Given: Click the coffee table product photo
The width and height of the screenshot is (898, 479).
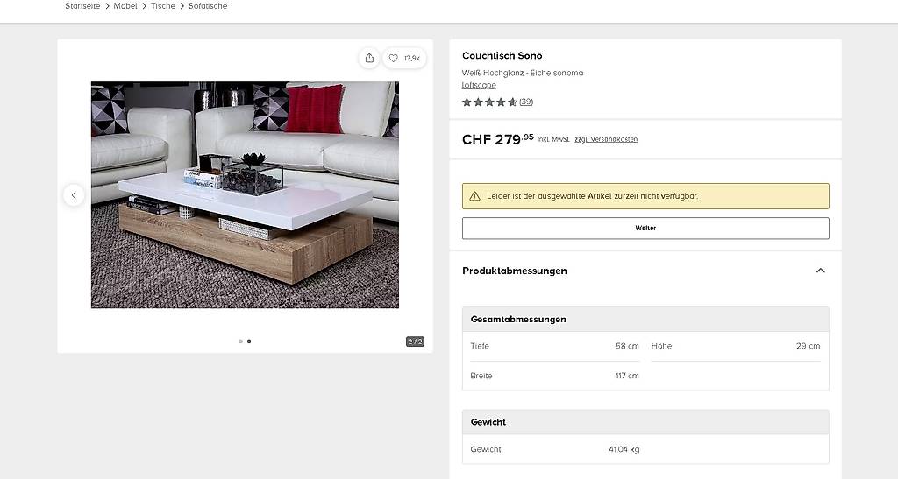Looking at the screenshot, I should coord(246,195).
